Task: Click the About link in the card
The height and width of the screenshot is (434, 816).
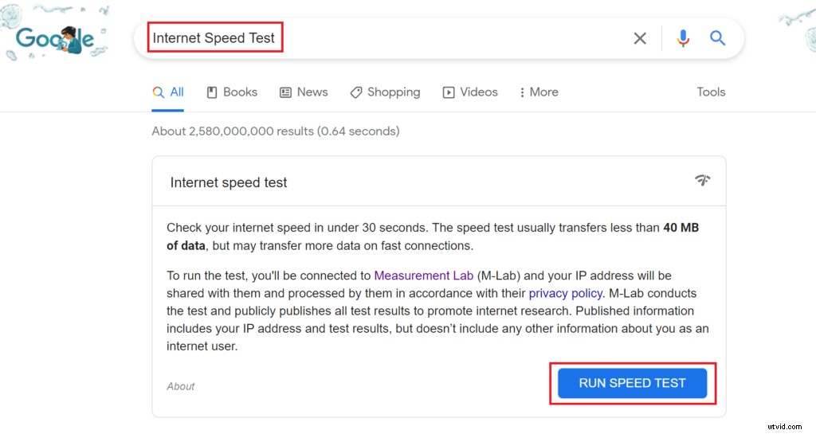Action: click(181, 386)
